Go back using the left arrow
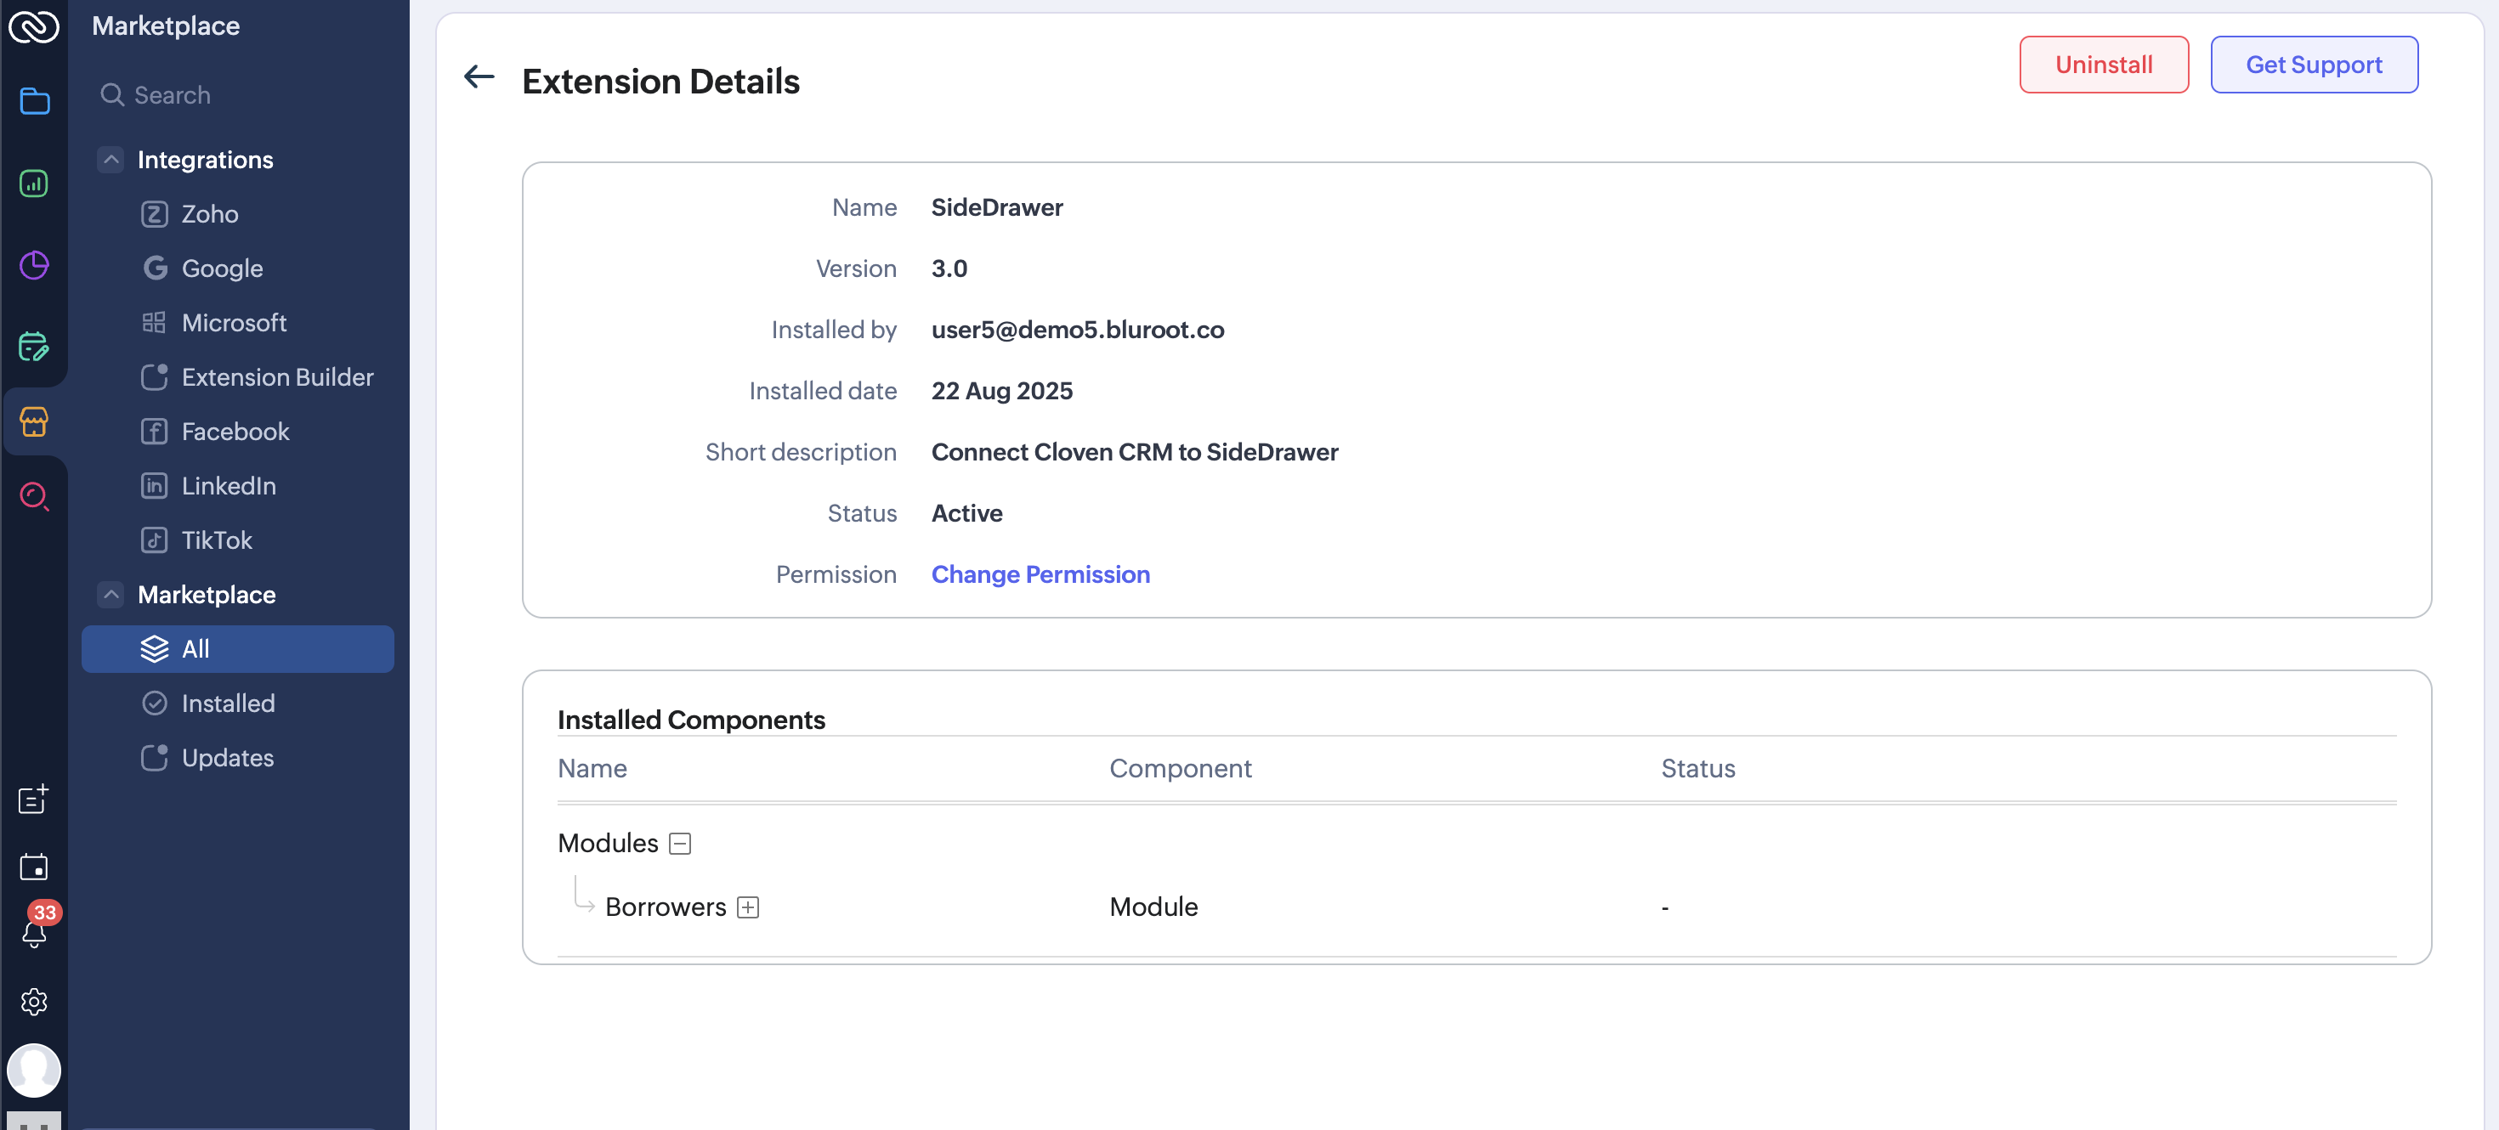Viewport: 2499px width, 1130px height. tap(479, 76)
